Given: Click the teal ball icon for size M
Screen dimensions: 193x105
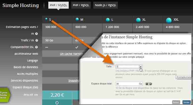Looking at the screenshot, I should [77, 19].
